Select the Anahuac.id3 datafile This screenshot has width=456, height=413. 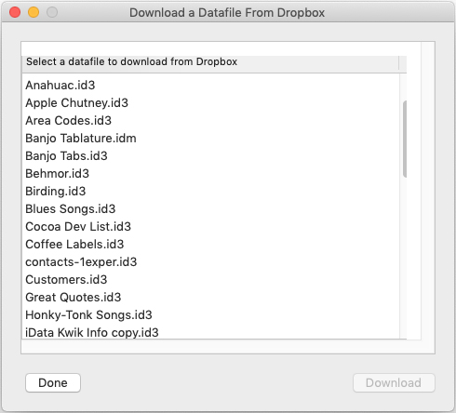pyautogui.click(x=211, y=85)
